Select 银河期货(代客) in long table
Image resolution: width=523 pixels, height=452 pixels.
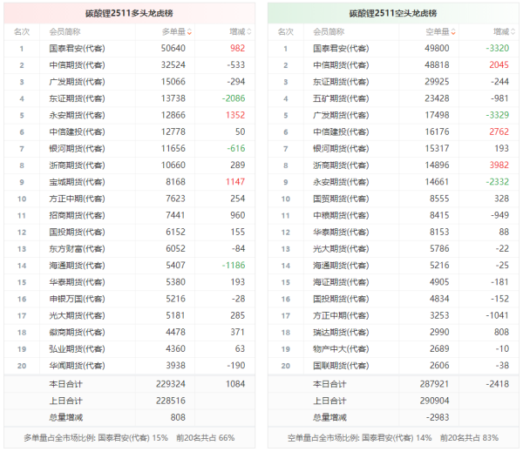tap(77, 149)
